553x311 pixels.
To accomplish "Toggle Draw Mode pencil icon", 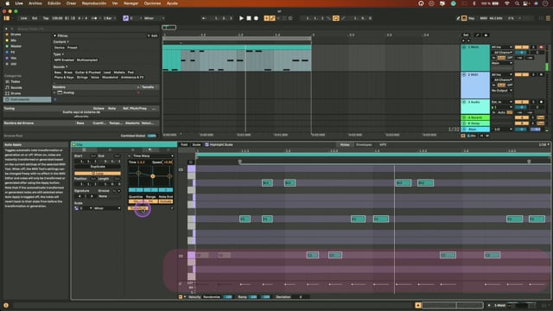I will tap(458, 18).
